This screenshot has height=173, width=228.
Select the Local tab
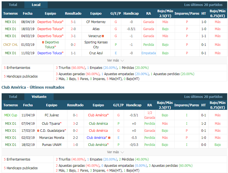point(36,5)
